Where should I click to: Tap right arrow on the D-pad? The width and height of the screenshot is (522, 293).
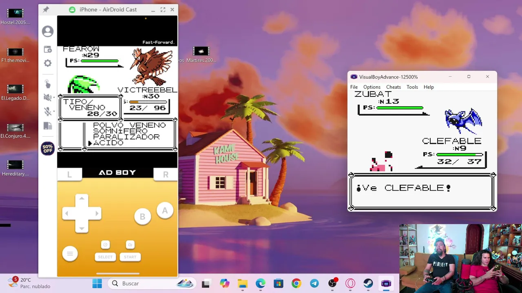97,213
